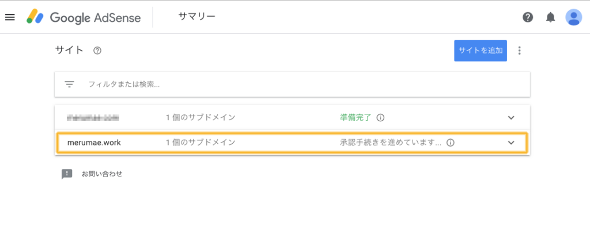
Task: Click the フィルタまたは検索 input field
Action: coord(292,84)
